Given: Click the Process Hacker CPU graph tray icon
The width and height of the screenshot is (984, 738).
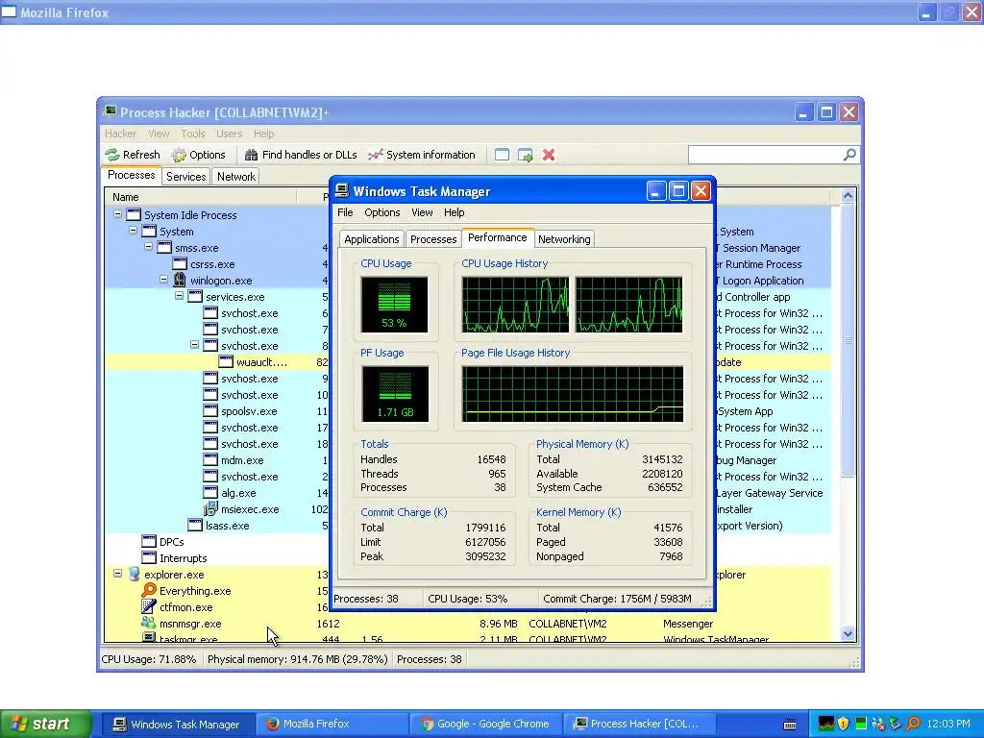Looking at the screenshot, I should 826,724.
